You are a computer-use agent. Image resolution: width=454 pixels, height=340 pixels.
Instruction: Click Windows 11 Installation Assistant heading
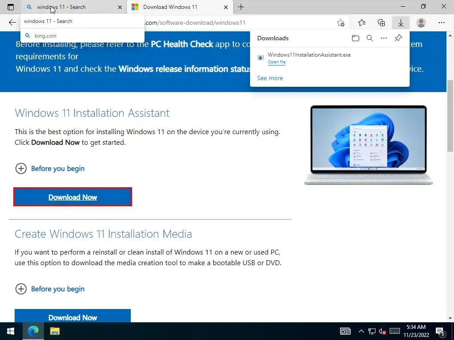(x=92, y=113)
